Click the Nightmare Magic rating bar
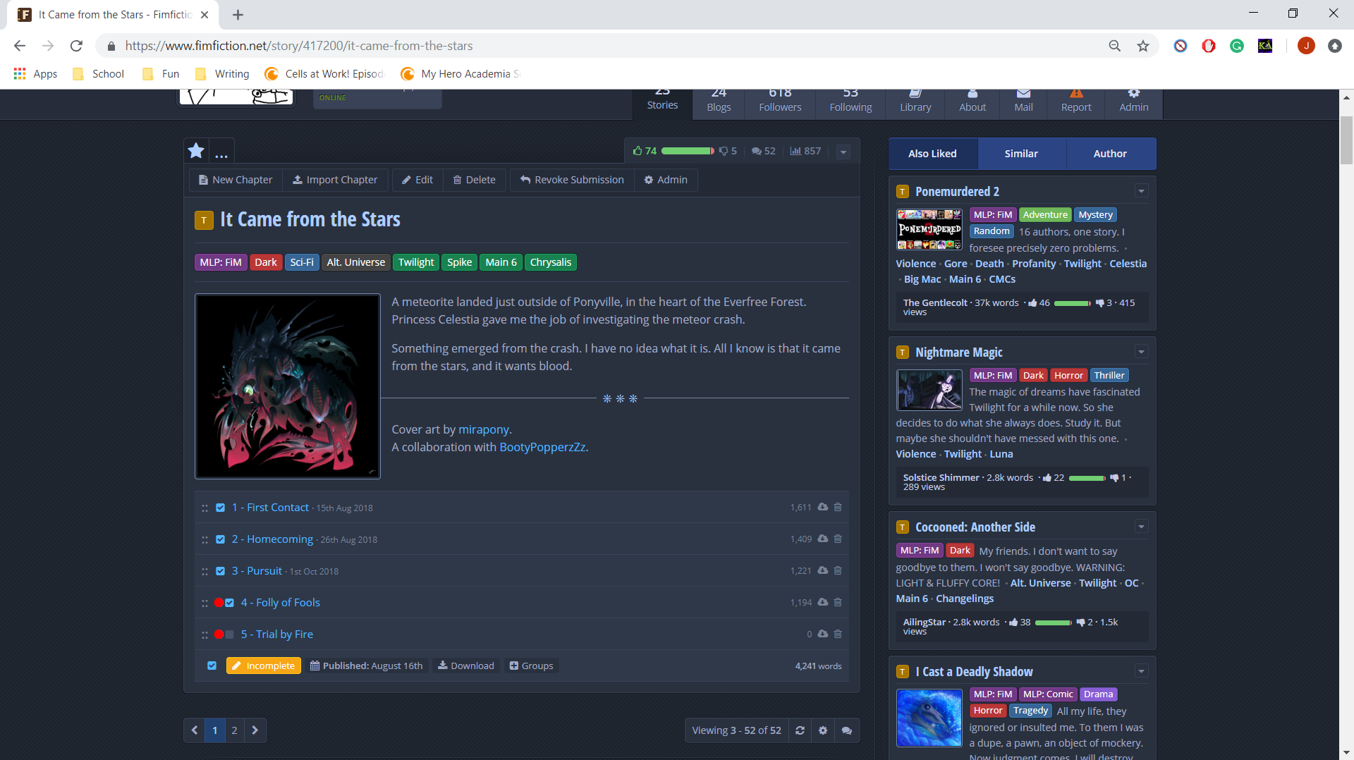 click(1087, 478)
